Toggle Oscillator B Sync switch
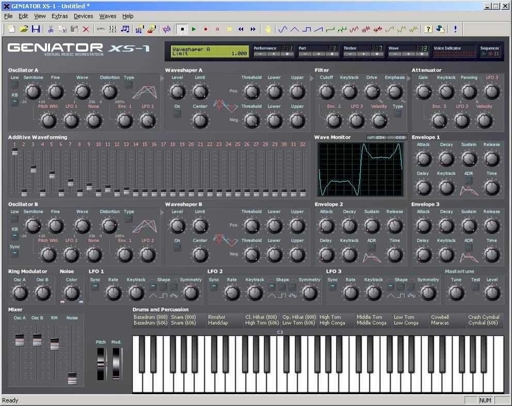This screenshot has height=406, width=512. click(x=14, y=253)
